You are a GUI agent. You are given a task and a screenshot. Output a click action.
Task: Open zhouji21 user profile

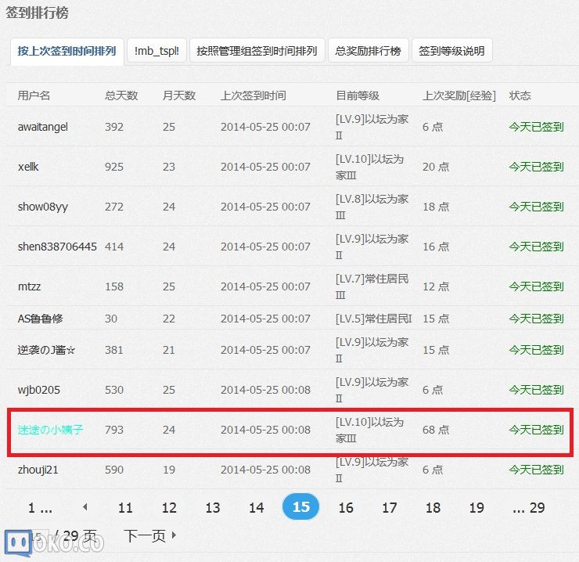click(x=38, y=470)
